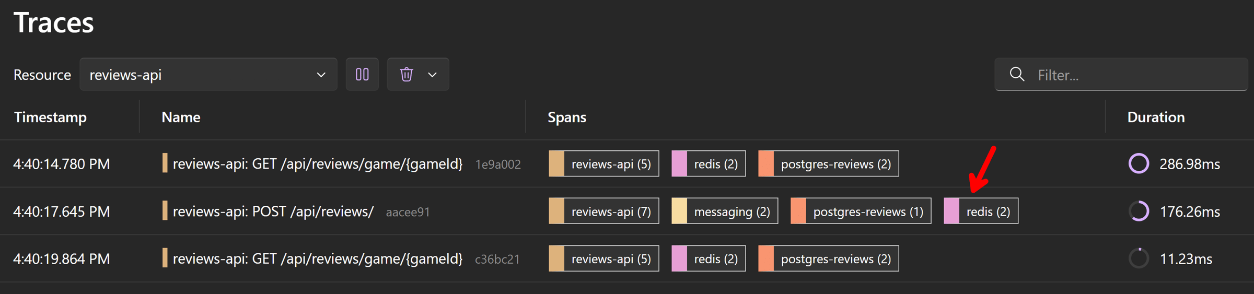Click redis (2) span in POST trace row
This screenshot has height=294, width=1254.
(x=981, y=211)
